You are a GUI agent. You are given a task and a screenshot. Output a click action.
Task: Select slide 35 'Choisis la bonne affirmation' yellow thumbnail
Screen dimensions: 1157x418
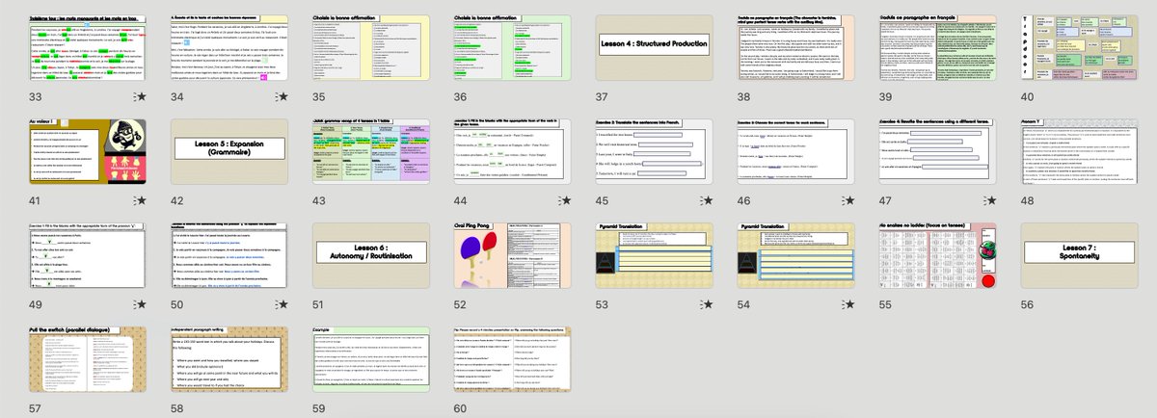click(x=371, y=48)
